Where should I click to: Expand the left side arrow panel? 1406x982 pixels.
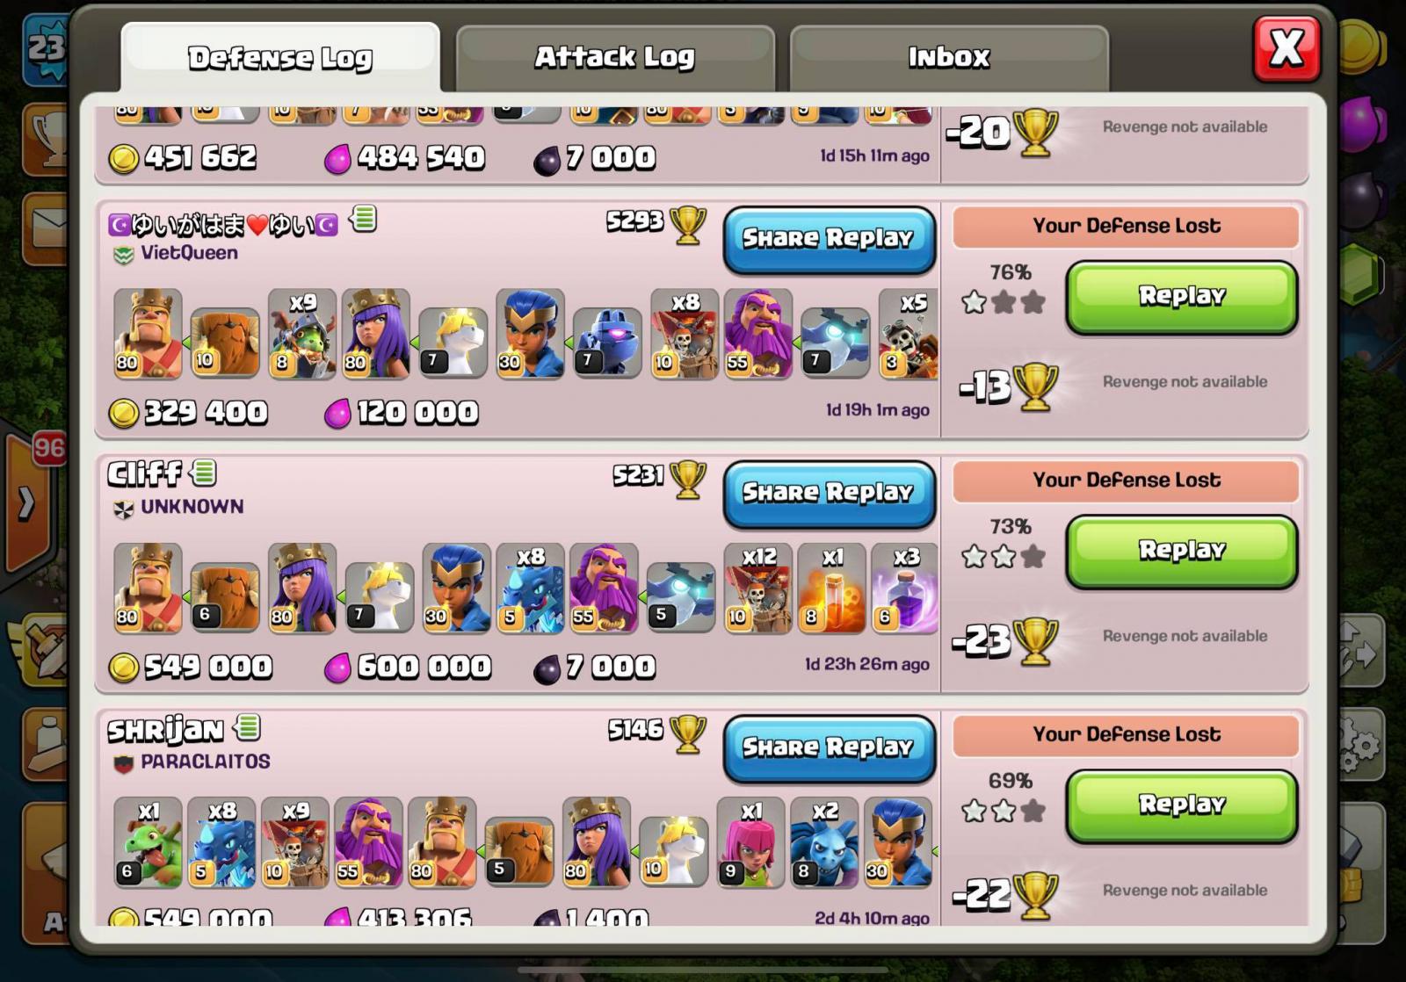pyautogui.click(x=27, y=503)
